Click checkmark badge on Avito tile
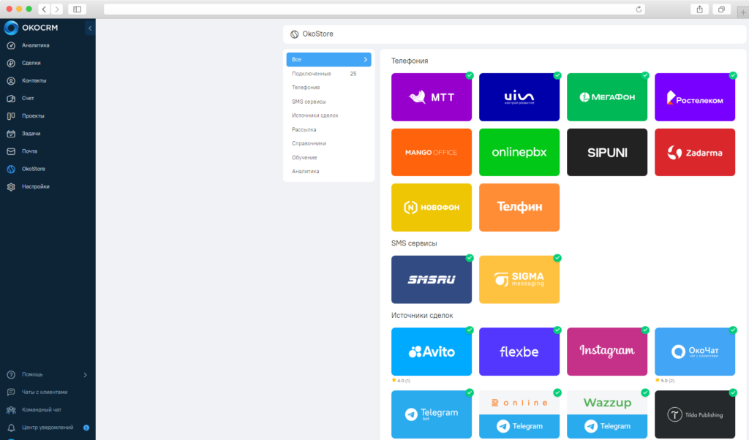Viewport: 749px width, 440px height. pos(470,330)
